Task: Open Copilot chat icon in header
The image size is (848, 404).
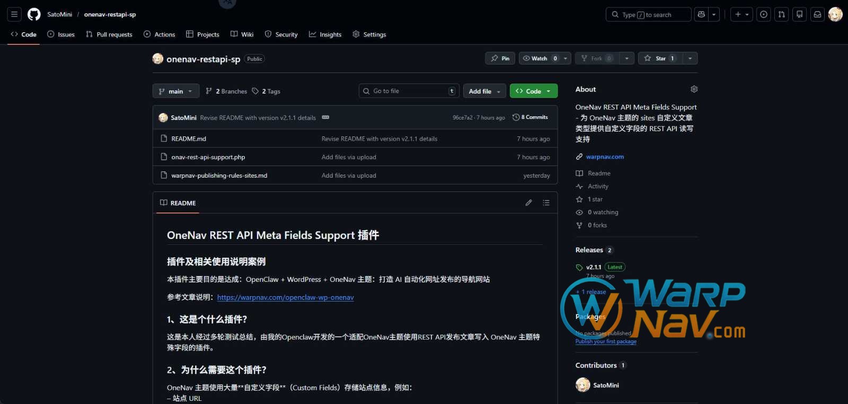Action: tap(701, 14)
